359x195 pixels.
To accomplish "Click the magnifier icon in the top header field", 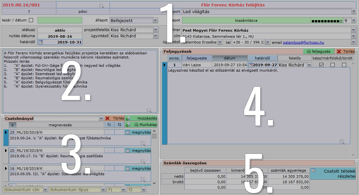I will [102, 5].
